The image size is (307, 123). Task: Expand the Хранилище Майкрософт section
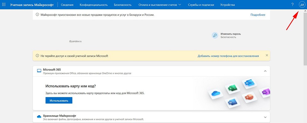pyautogui.click(x=265, y=117)
